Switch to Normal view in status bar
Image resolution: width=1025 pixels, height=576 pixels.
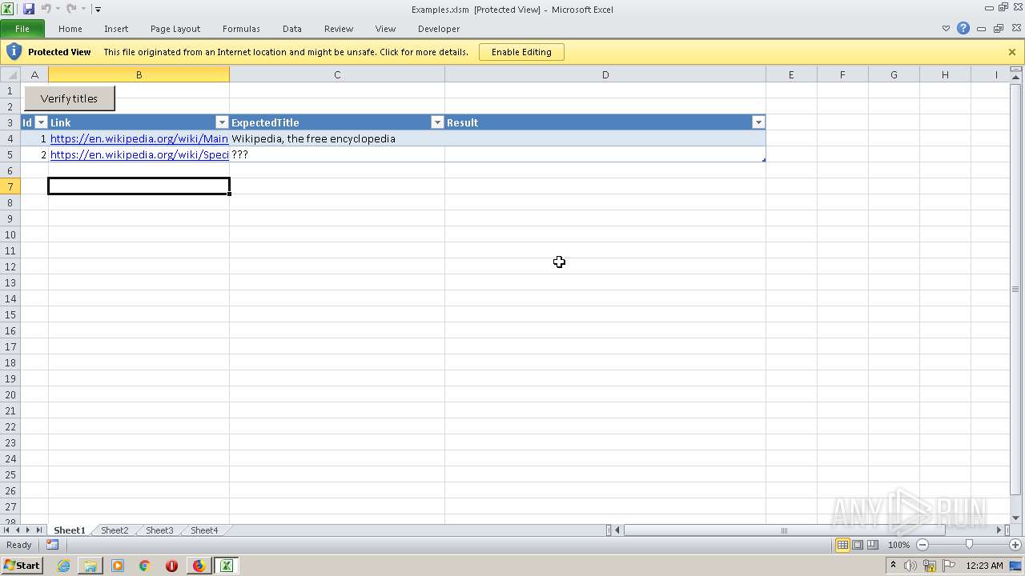coord(842,545)
